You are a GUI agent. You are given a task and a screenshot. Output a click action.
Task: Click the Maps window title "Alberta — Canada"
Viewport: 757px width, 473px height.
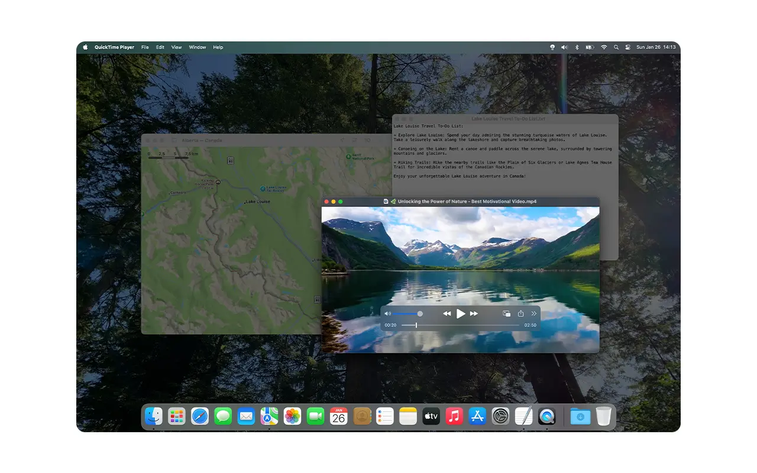(202, 140)
